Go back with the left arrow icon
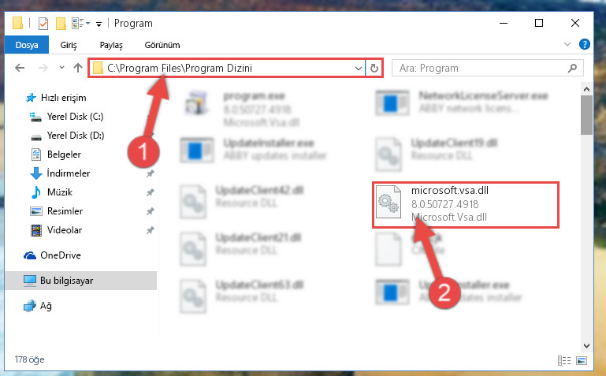This screenshot has width=606, height=376. (x=20, y=69)
